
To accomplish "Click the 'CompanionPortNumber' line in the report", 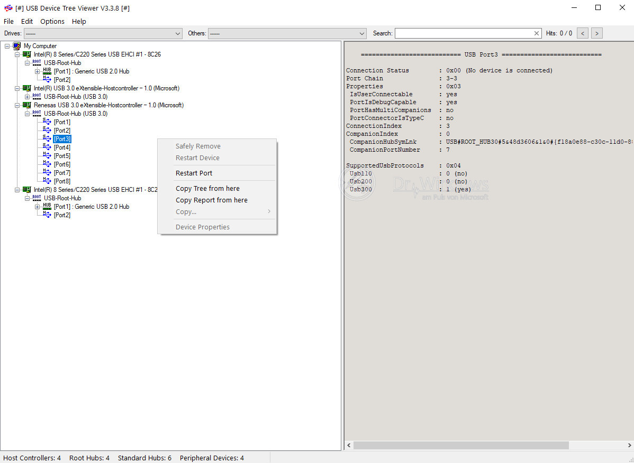I will coord(400,150).
